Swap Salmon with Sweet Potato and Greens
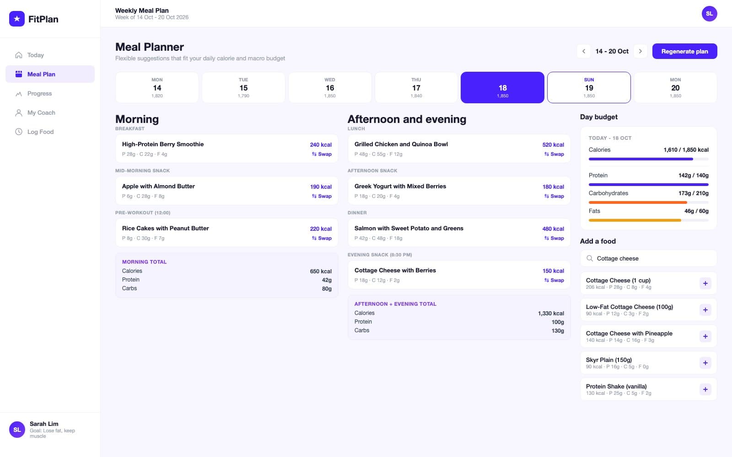Screen dimensions: 732x457 point(554,238)
